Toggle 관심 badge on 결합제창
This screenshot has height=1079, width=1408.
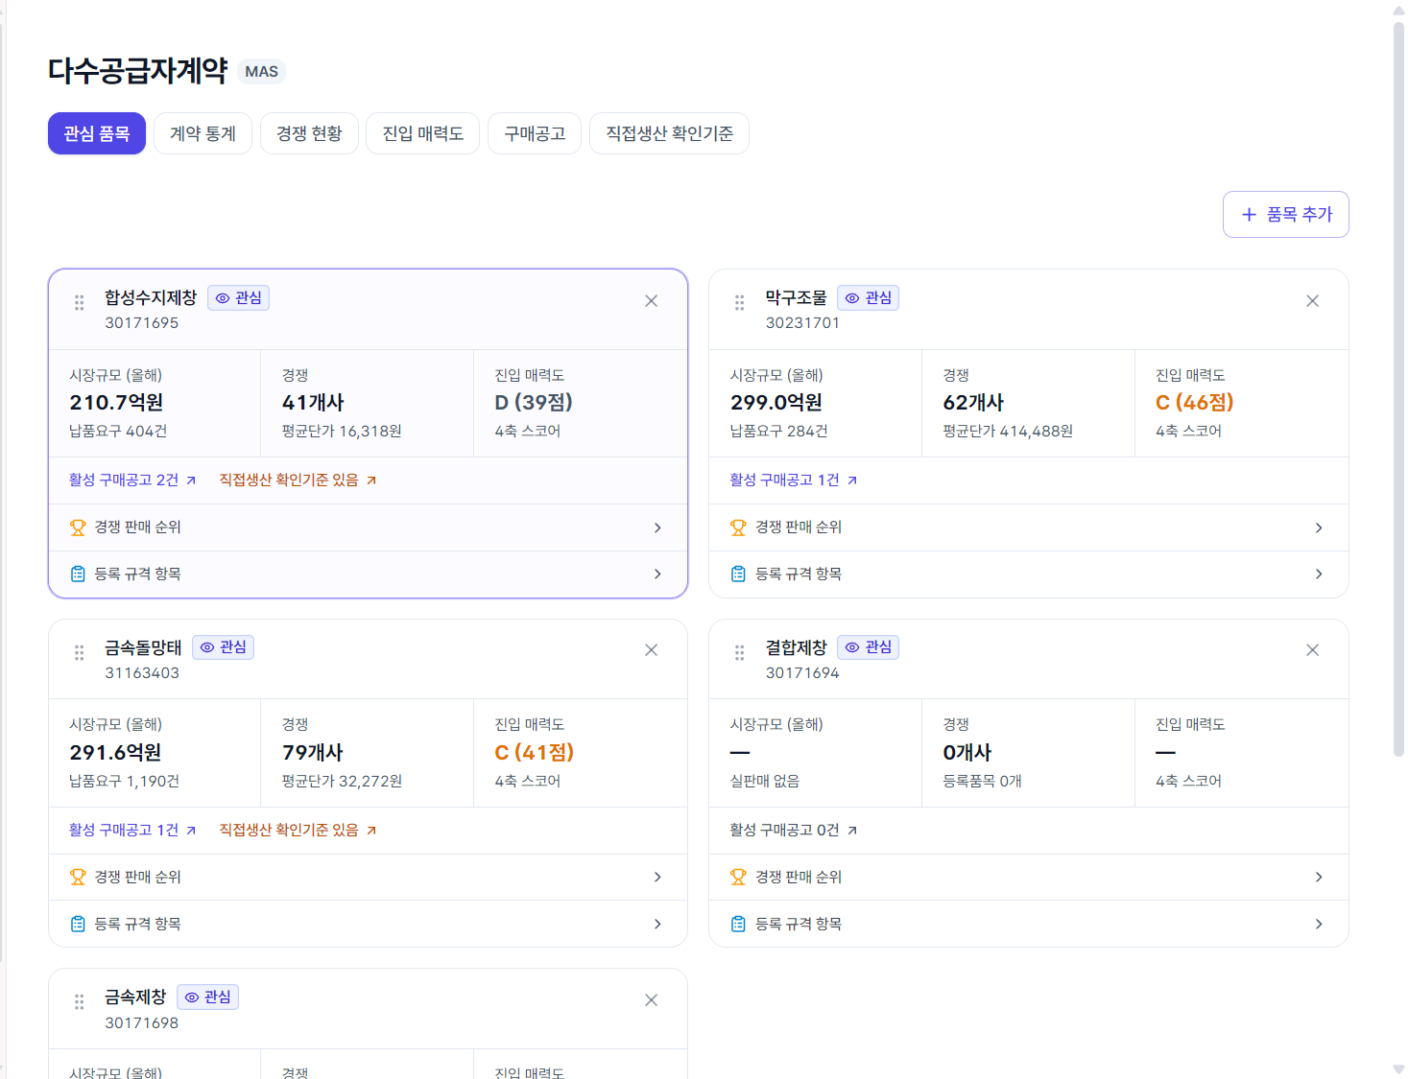[x=868, y=647]
